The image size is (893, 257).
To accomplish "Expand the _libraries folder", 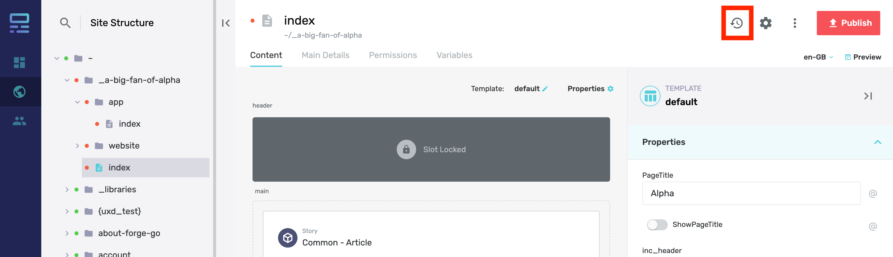I will click(x=67, y=189).
